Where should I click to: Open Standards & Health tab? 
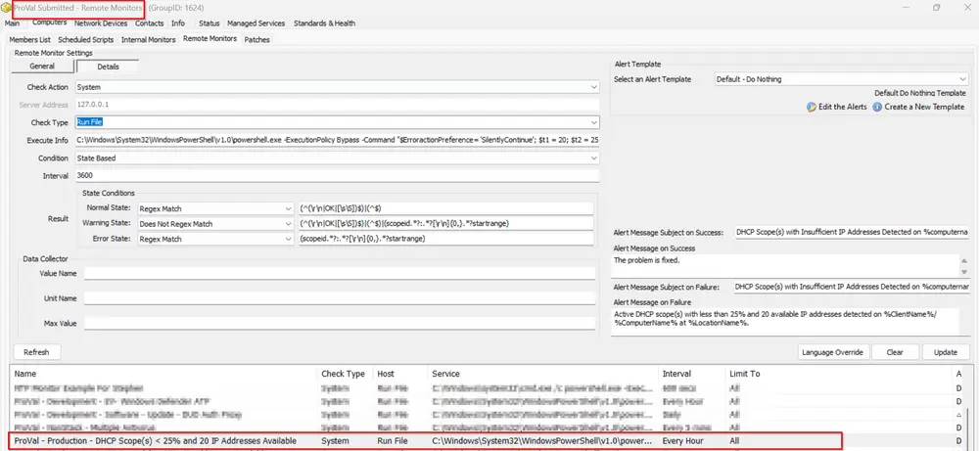click(325, 23)
